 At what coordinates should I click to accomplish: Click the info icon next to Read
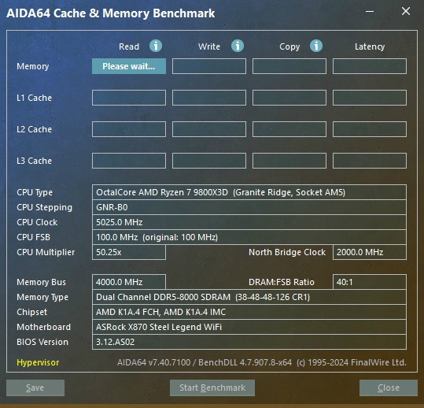pyautogui.click(x=156, y=46)
